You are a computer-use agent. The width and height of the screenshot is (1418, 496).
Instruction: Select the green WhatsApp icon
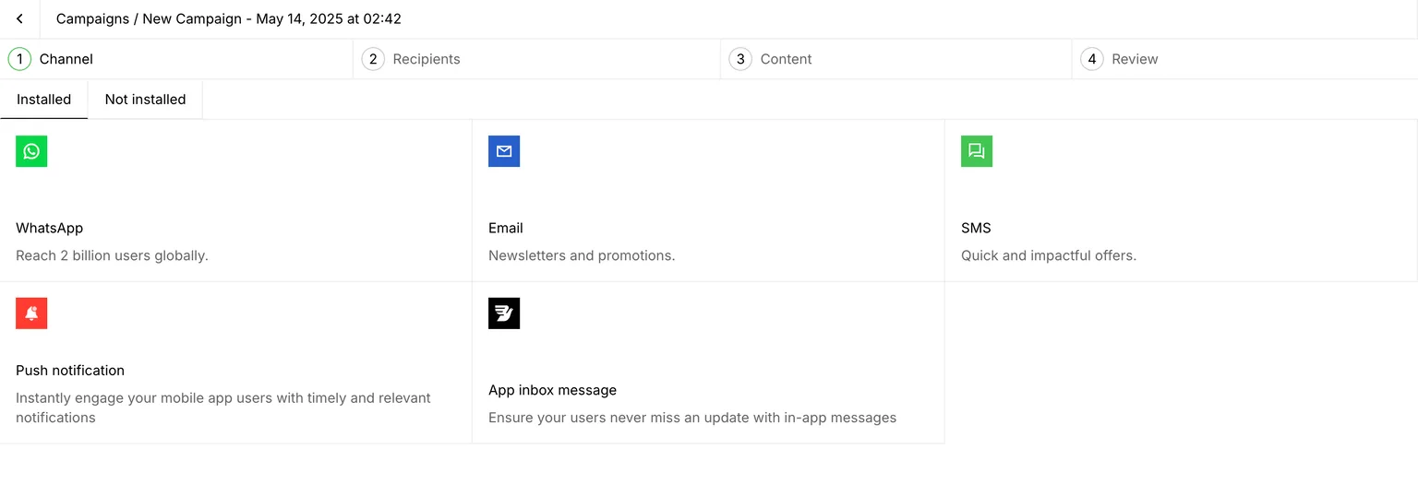coord(31,151)
